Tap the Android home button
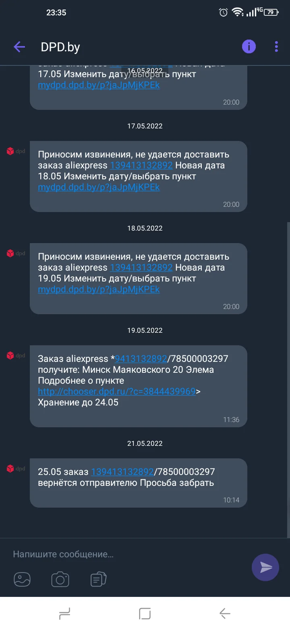This screenshot has height=630, width=290. (145, 614)
